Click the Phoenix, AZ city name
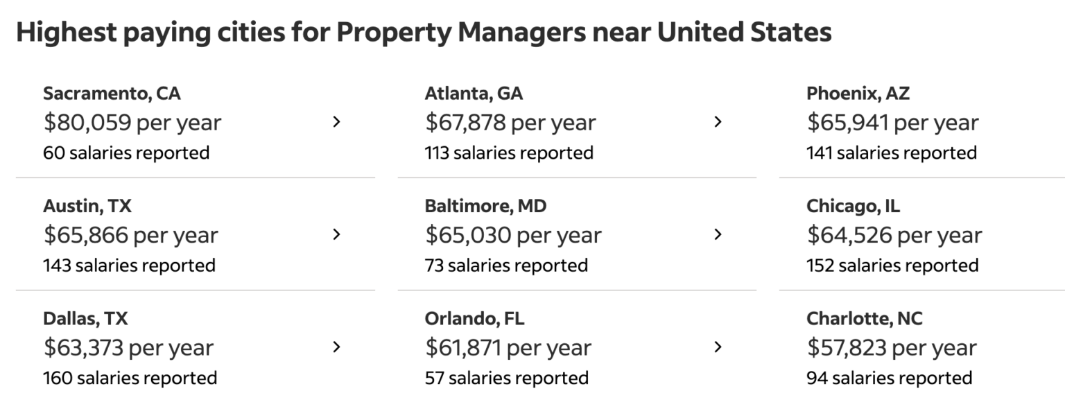 (x=858, y=93)
